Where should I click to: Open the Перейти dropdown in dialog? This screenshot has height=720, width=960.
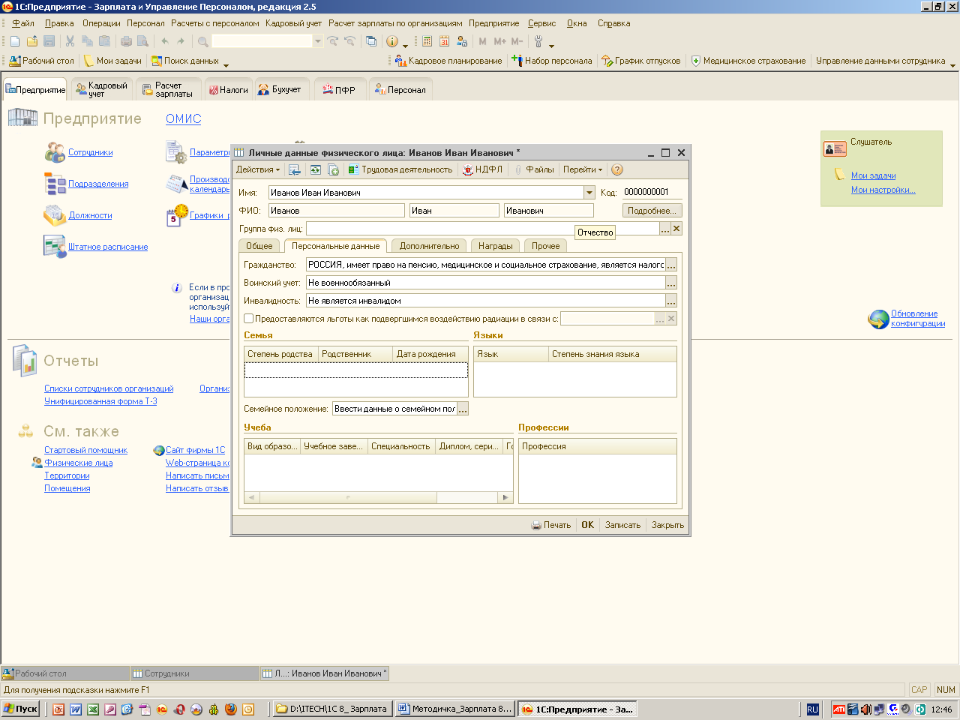point(583,169)
